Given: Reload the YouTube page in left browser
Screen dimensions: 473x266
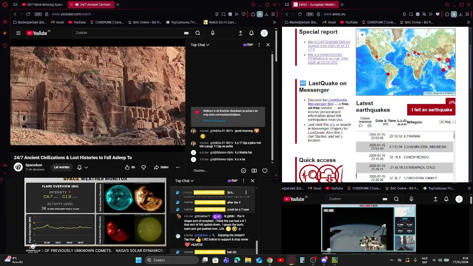Looking at the screenshot, I should point(28,14).
